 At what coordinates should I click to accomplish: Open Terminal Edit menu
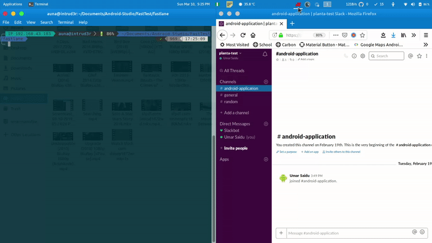pos(18,22)
